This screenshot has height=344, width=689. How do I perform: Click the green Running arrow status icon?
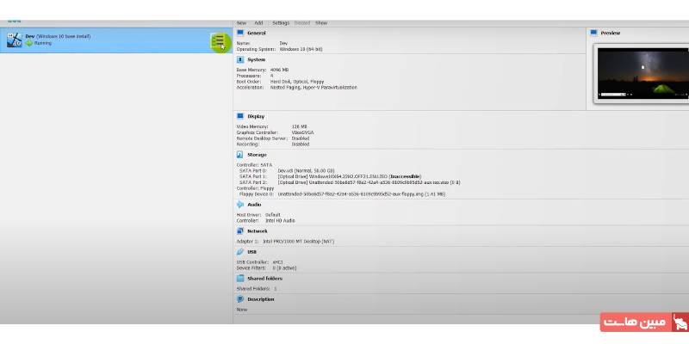(x=29, y=43)
